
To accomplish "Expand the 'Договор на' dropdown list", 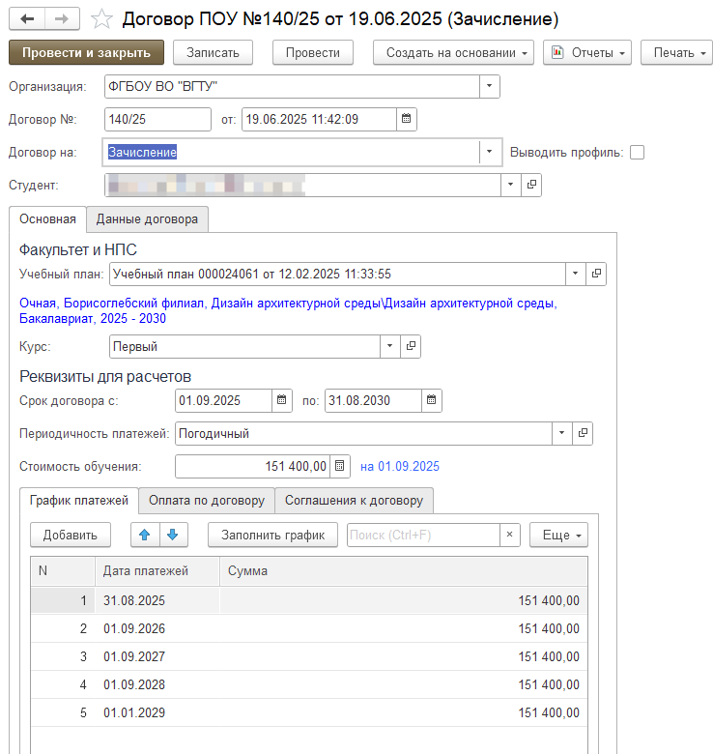I will [490, 152].
